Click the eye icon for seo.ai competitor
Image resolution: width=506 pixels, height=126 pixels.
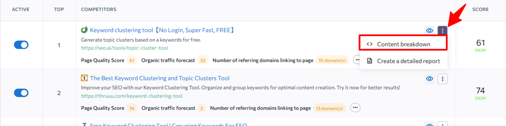(429, 31)
